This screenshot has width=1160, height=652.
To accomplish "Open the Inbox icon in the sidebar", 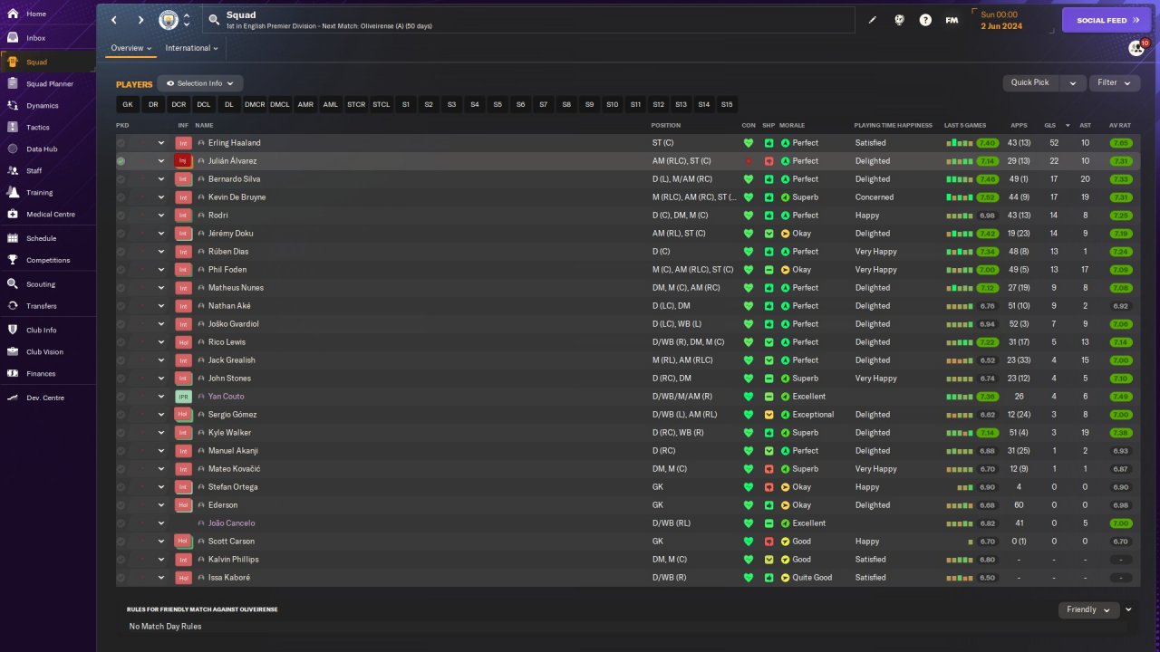I will (13, 38).
